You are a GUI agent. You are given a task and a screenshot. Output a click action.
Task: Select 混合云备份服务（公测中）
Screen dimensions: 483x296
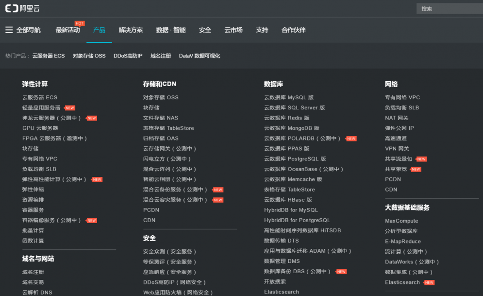[175, 190]
